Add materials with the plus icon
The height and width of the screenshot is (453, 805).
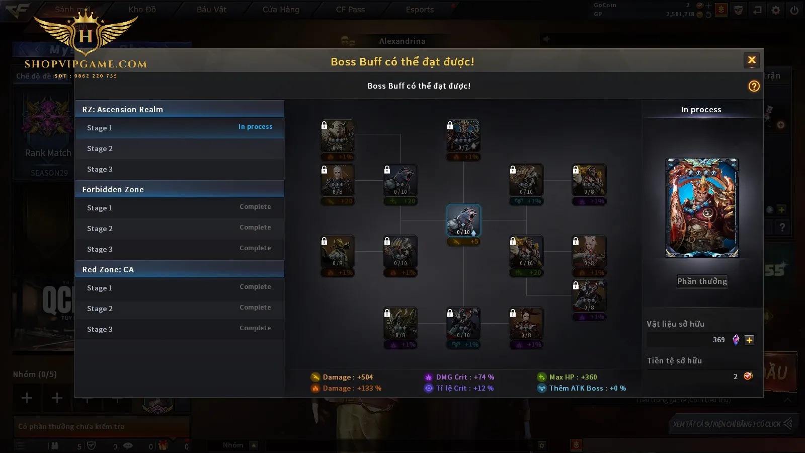point(749,340)
